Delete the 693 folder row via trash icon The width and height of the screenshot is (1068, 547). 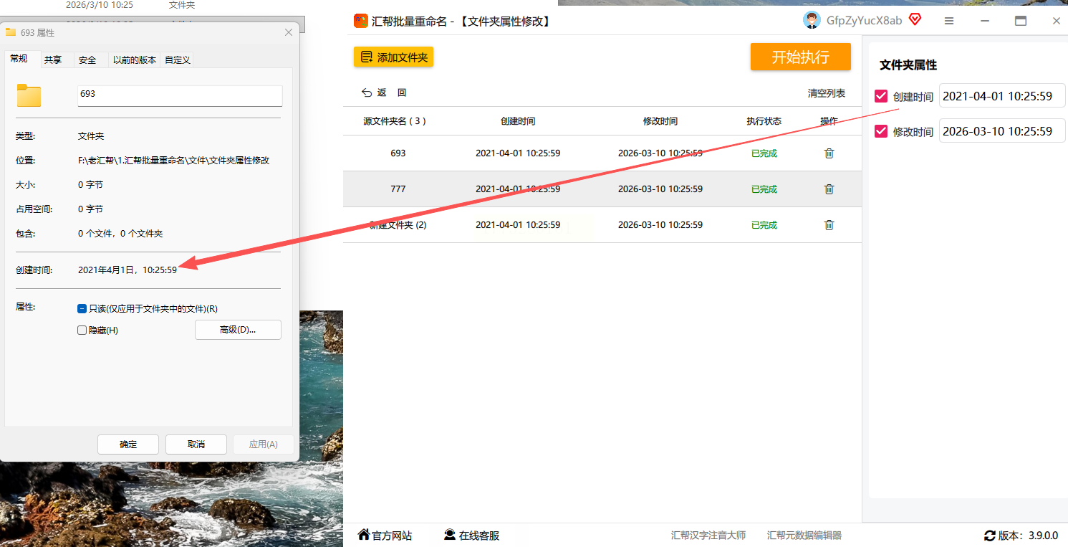[x=829, y=153]
